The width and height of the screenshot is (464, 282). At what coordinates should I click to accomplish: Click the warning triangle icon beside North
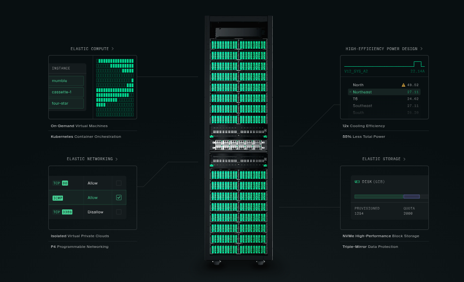(403, 85)
